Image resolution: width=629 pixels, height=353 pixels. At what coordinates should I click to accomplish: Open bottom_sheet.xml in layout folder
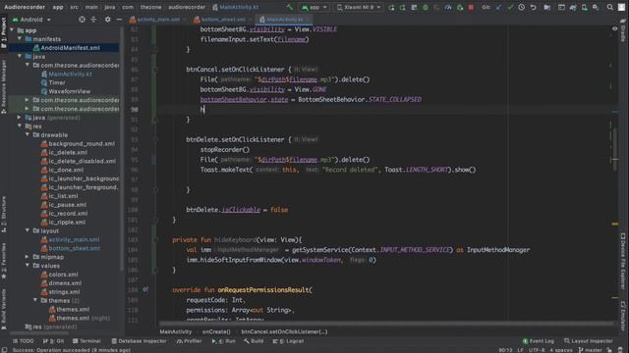click(75, 248)
